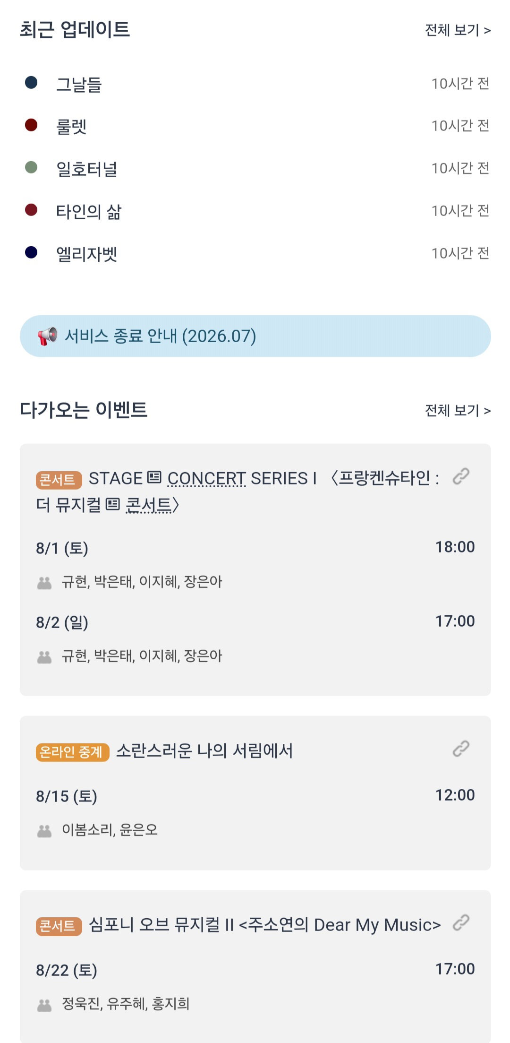Click the sage green dot beside 일호터널

(31, 167)
